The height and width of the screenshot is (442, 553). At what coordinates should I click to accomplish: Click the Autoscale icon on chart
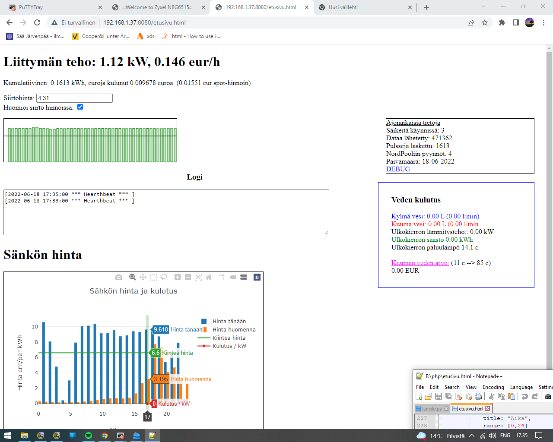click(198, 277)
